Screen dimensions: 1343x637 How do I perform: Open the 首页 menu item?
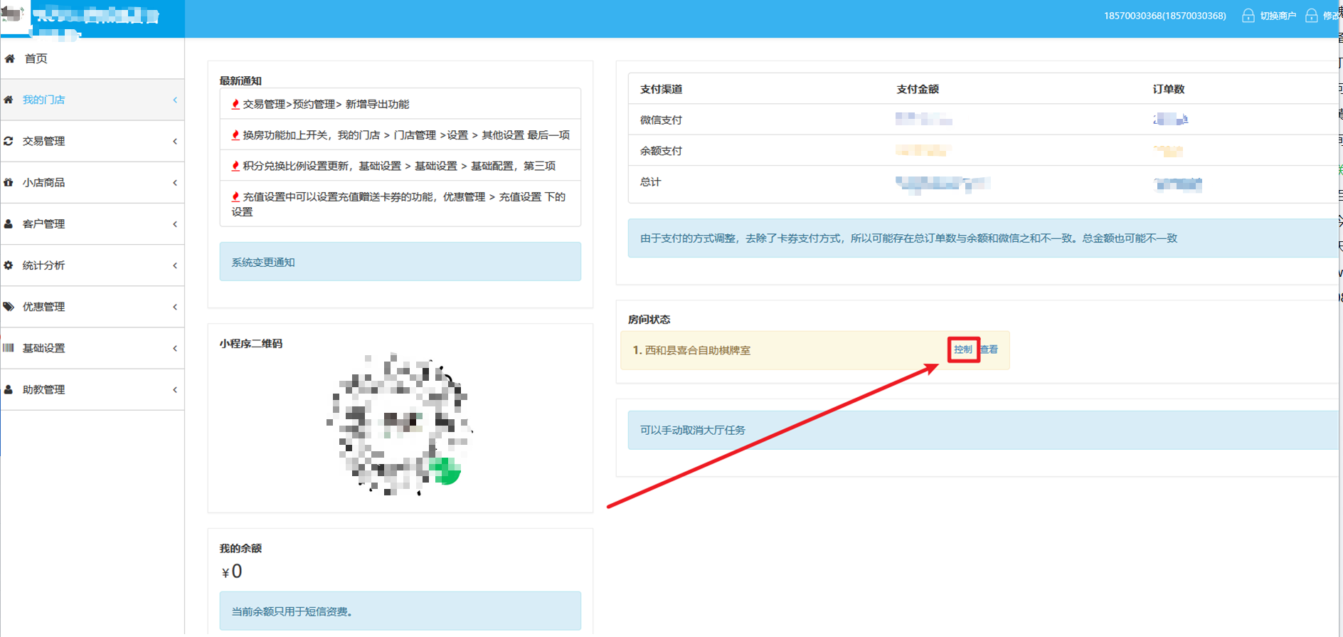(36, 58)
